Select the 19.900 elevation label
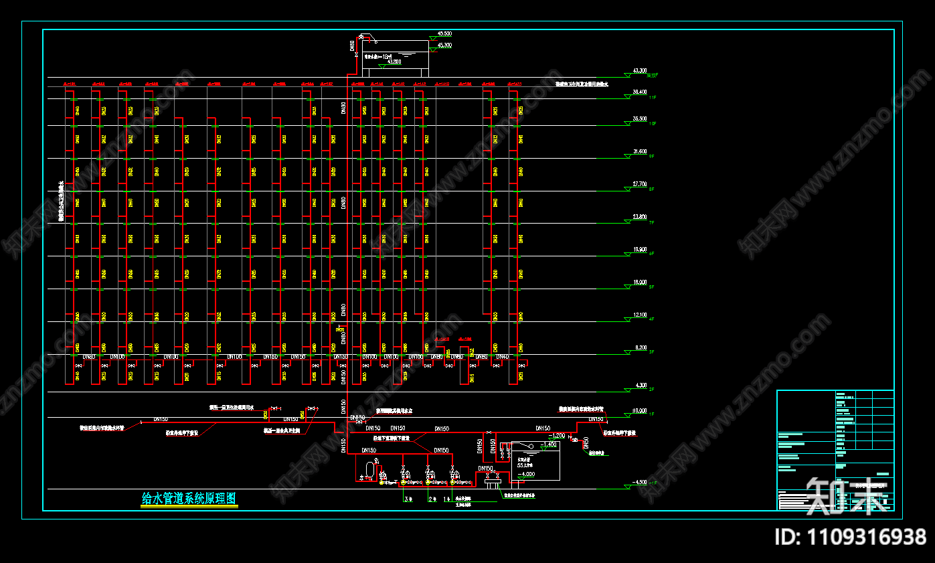This screenshot has height=563, width=935. 640,250
